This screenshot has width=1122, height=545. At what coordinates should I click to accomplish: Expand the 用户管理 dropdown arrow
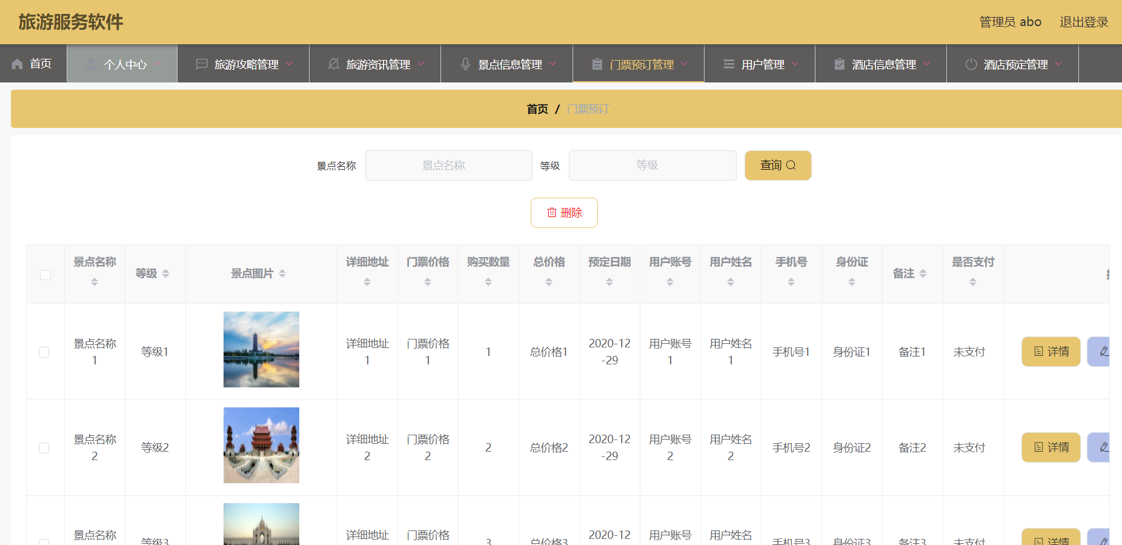tap(795, 64)
